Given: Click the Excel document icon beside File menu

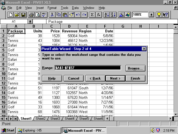Looking at the screenshot, I should pos(3,8).
